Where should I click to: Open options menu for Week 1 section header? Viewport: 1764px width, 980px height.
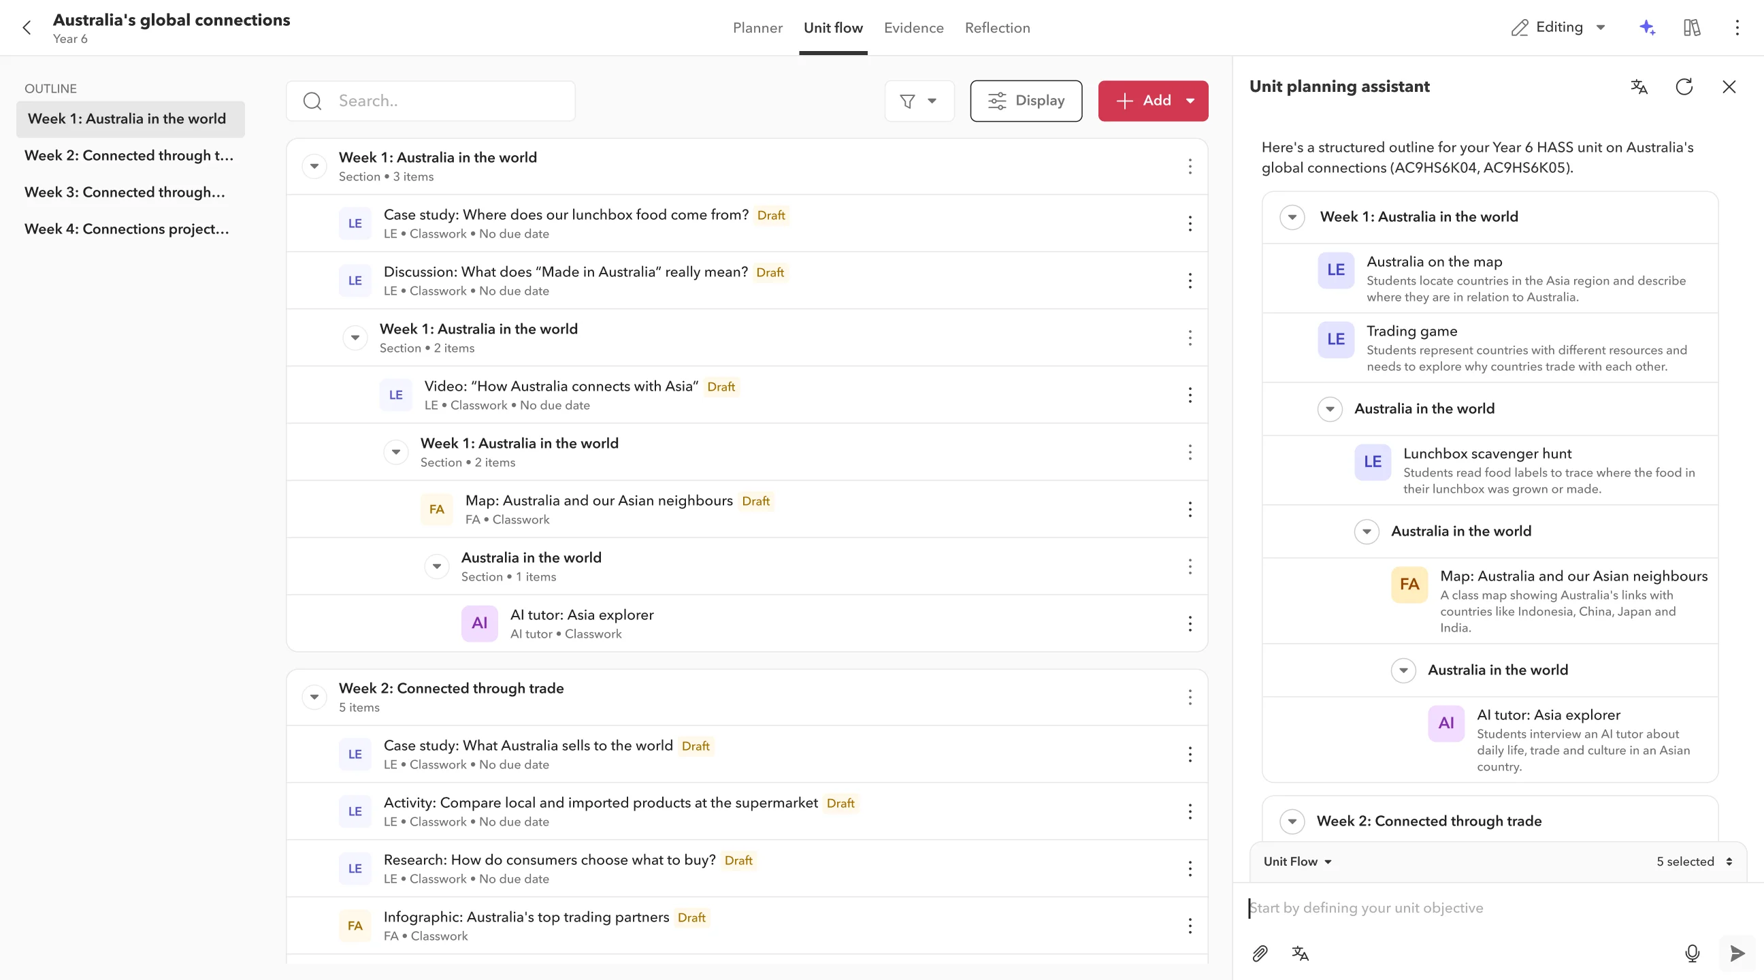[1190, 167]
